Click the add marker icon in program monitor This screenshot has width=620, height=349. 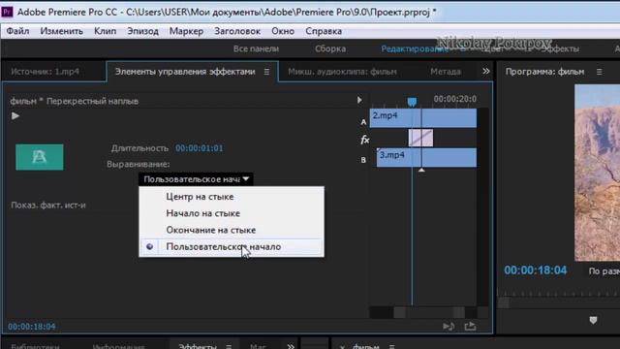[x=593, y=320]
